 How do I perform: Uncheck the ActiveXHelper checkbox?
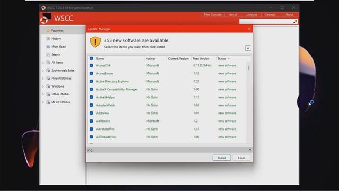[x=91, y=97]
